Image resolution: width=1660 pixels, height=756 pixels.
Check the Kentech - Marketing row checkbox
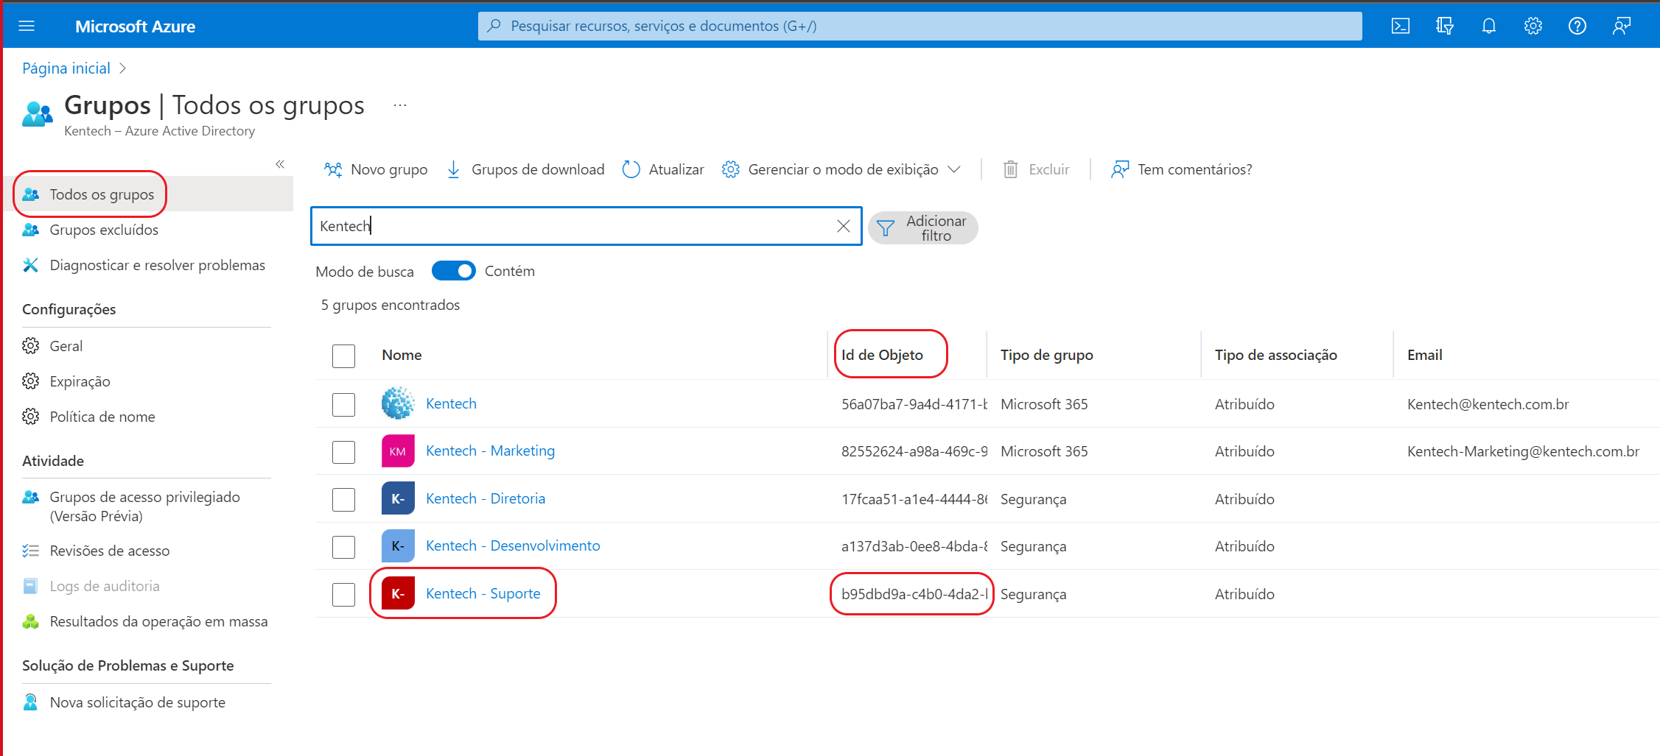click(343, 451)
